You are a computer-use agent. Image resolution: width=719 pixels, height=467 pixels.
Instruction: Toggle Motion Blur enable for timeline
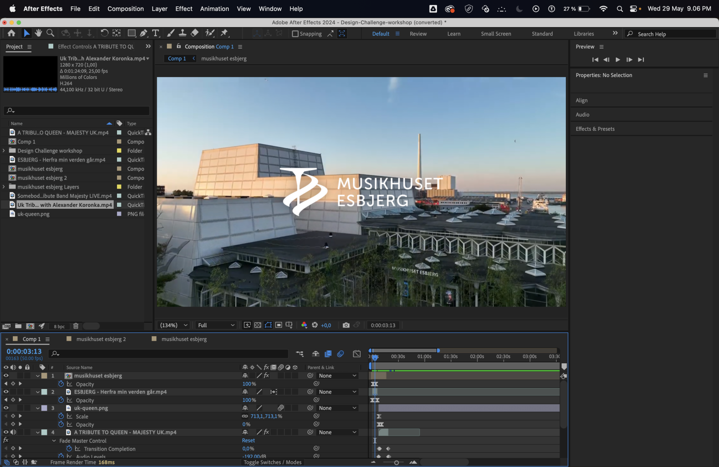coord(341,354)
